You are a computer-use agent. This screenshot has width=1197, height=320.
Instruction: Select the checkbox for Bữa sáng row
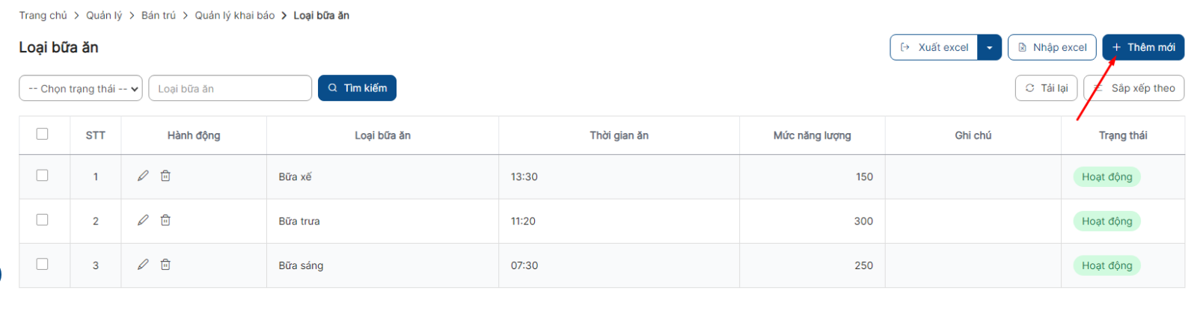tap(43, 264)
